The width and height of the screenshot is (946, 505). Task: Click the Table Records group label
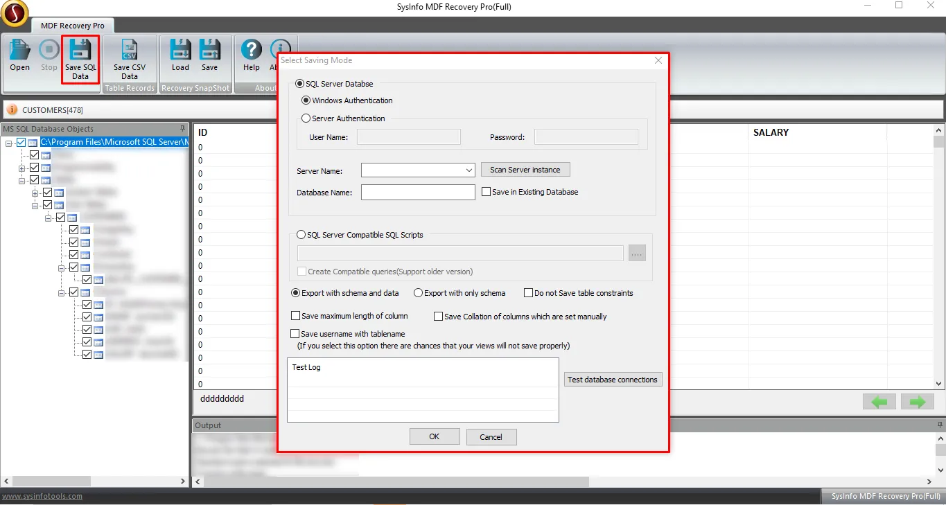tap(130, 88)
